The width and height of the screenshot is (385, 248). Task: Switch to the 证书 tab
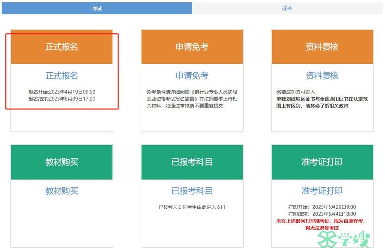point(287,8)
